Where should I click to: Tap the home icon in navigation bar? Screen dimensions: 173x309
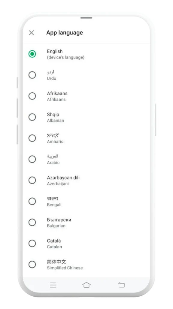[x=86, y=285]
